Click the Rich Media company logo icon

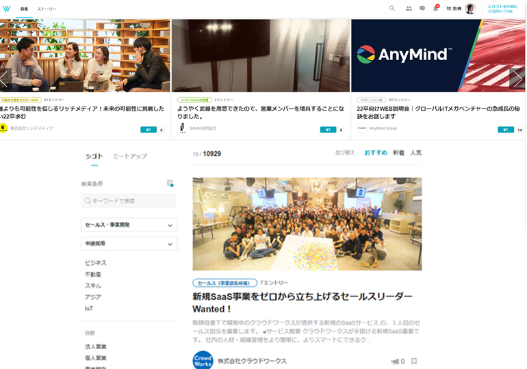pyautogui.click(x=3, y=128)
